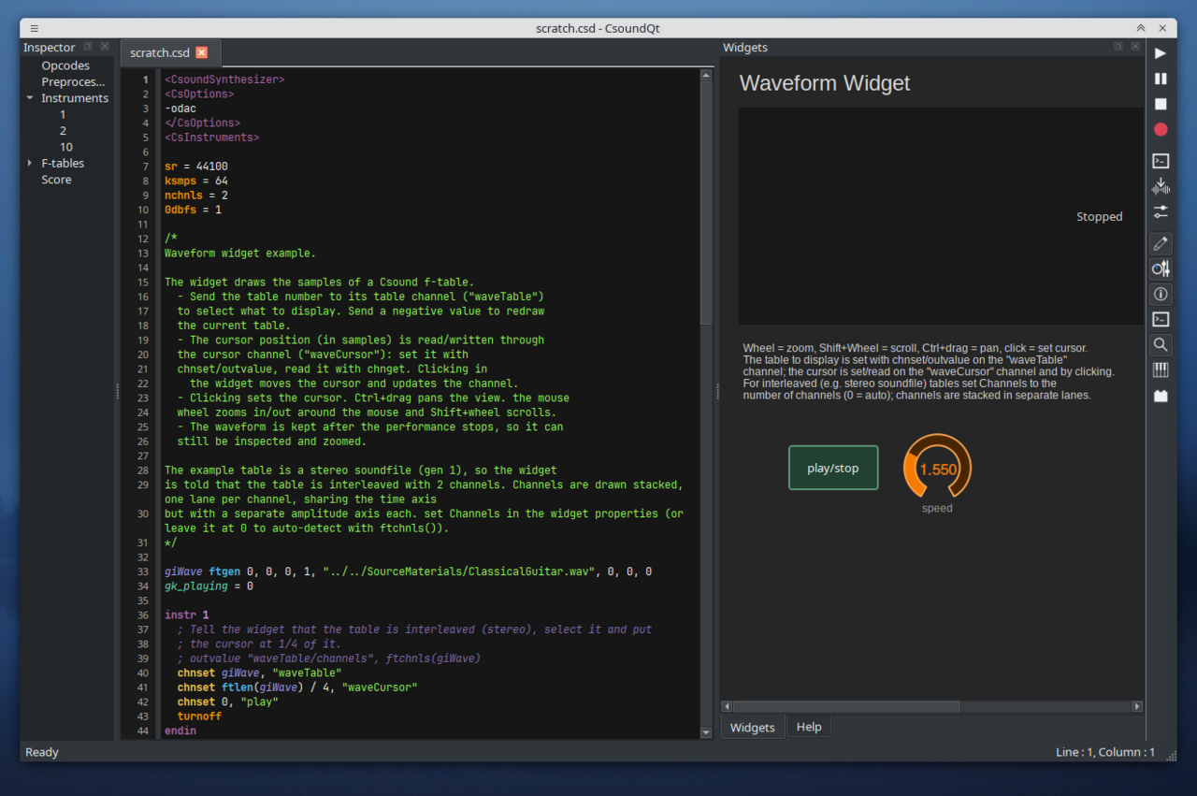Screen dimensions: 1197x796
Task: Start recording with the red circle
Action: point(1161,129)
